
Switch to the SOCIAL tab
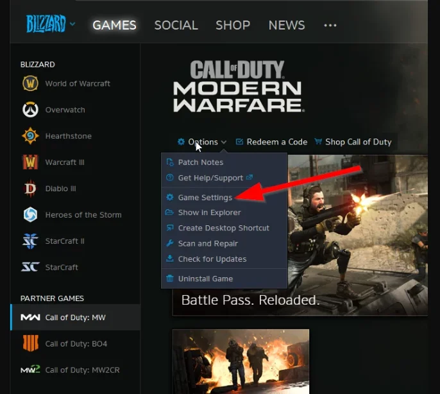pyautogui.click(x=176, y=25)
